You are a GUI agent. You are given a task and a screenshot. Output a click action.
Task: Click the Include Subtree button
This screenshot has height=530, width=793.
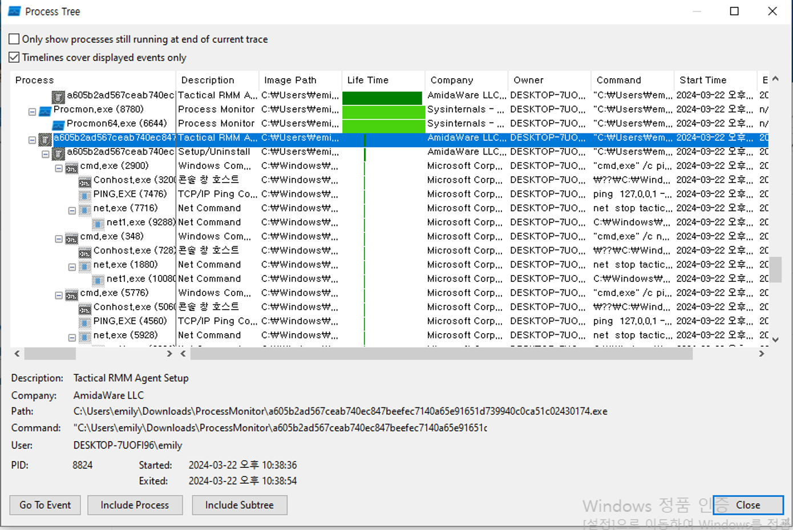coord(240,505)
